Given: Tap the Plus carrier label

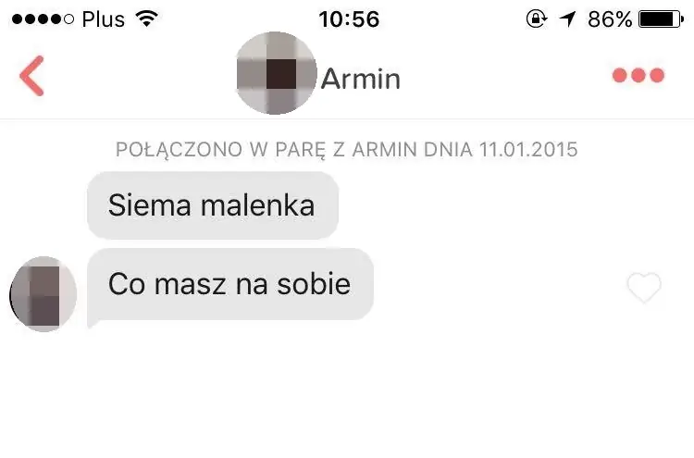Looking at the screenshot, I should pos(104,19).
